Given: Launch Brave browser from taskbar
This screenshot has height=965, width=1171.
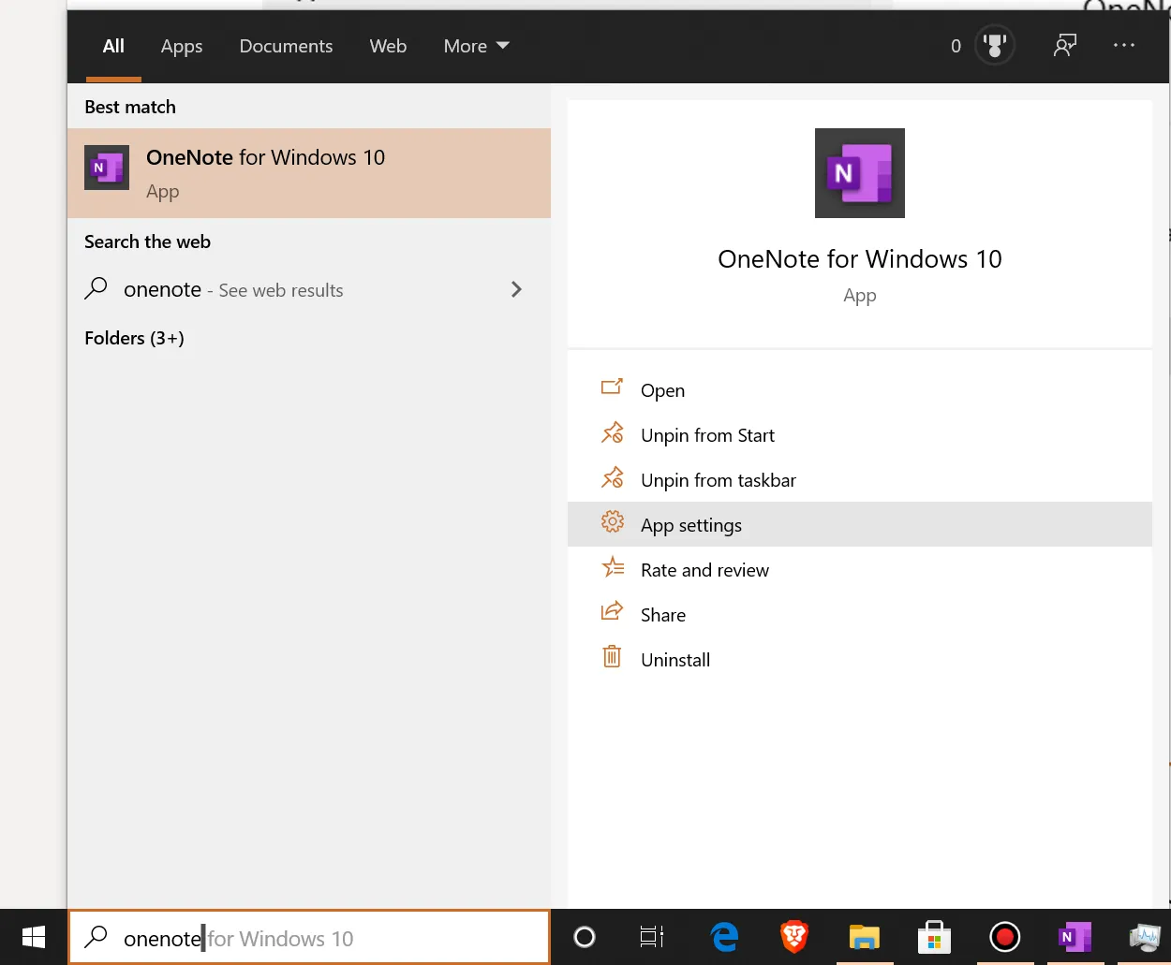Looking at the screenshot, I should coord(794,937).
